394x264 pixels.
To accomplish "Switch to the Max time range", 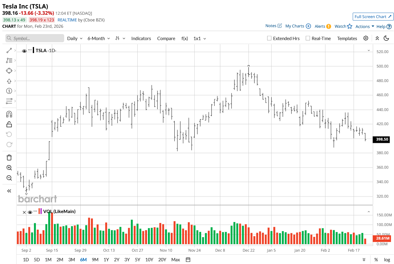I will [x=175, y=259].
